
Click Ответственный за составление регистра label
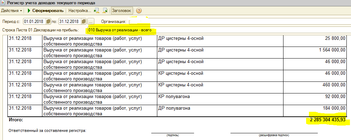tap(47, 130)
